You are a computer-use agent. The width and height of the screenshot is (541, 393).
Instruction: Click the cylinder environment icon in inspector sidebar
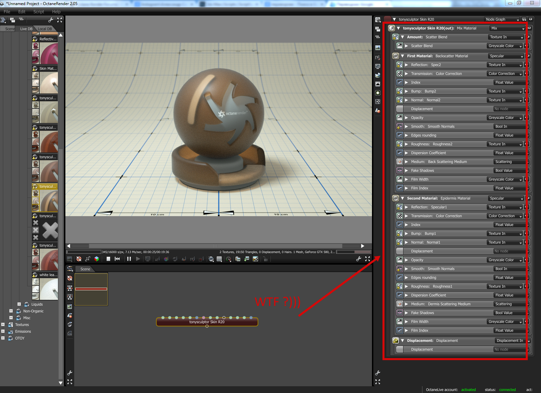(378, 75)
